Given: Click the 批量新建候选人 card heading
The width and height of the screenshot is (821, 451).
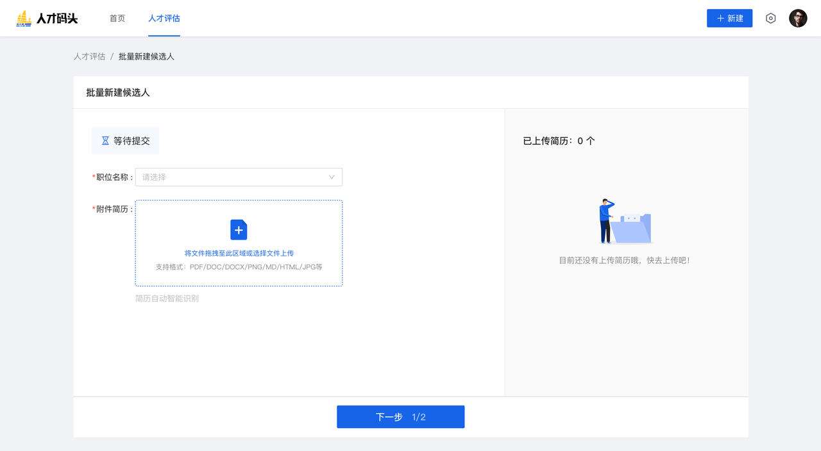Looking at the screenshot, I should coord(118,93).
